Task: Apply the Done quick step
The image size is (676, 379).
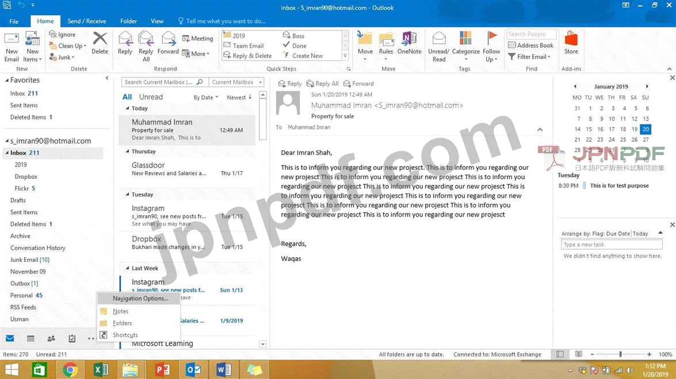Action: [x=295, y=45]
